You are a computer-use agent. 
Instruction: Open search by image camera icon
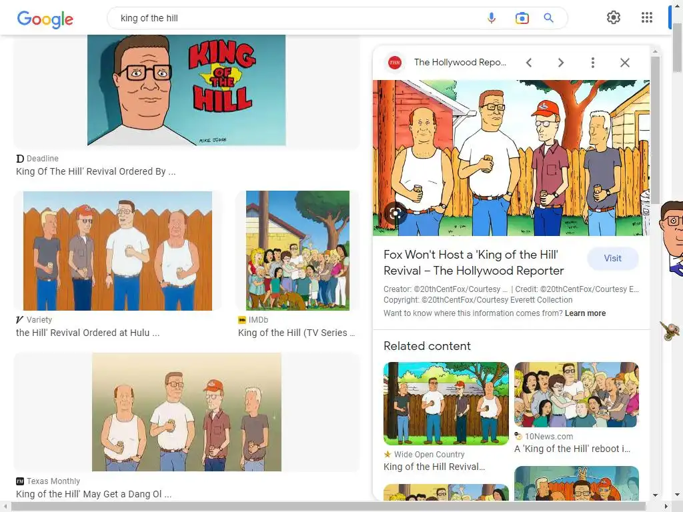point(522,18)
